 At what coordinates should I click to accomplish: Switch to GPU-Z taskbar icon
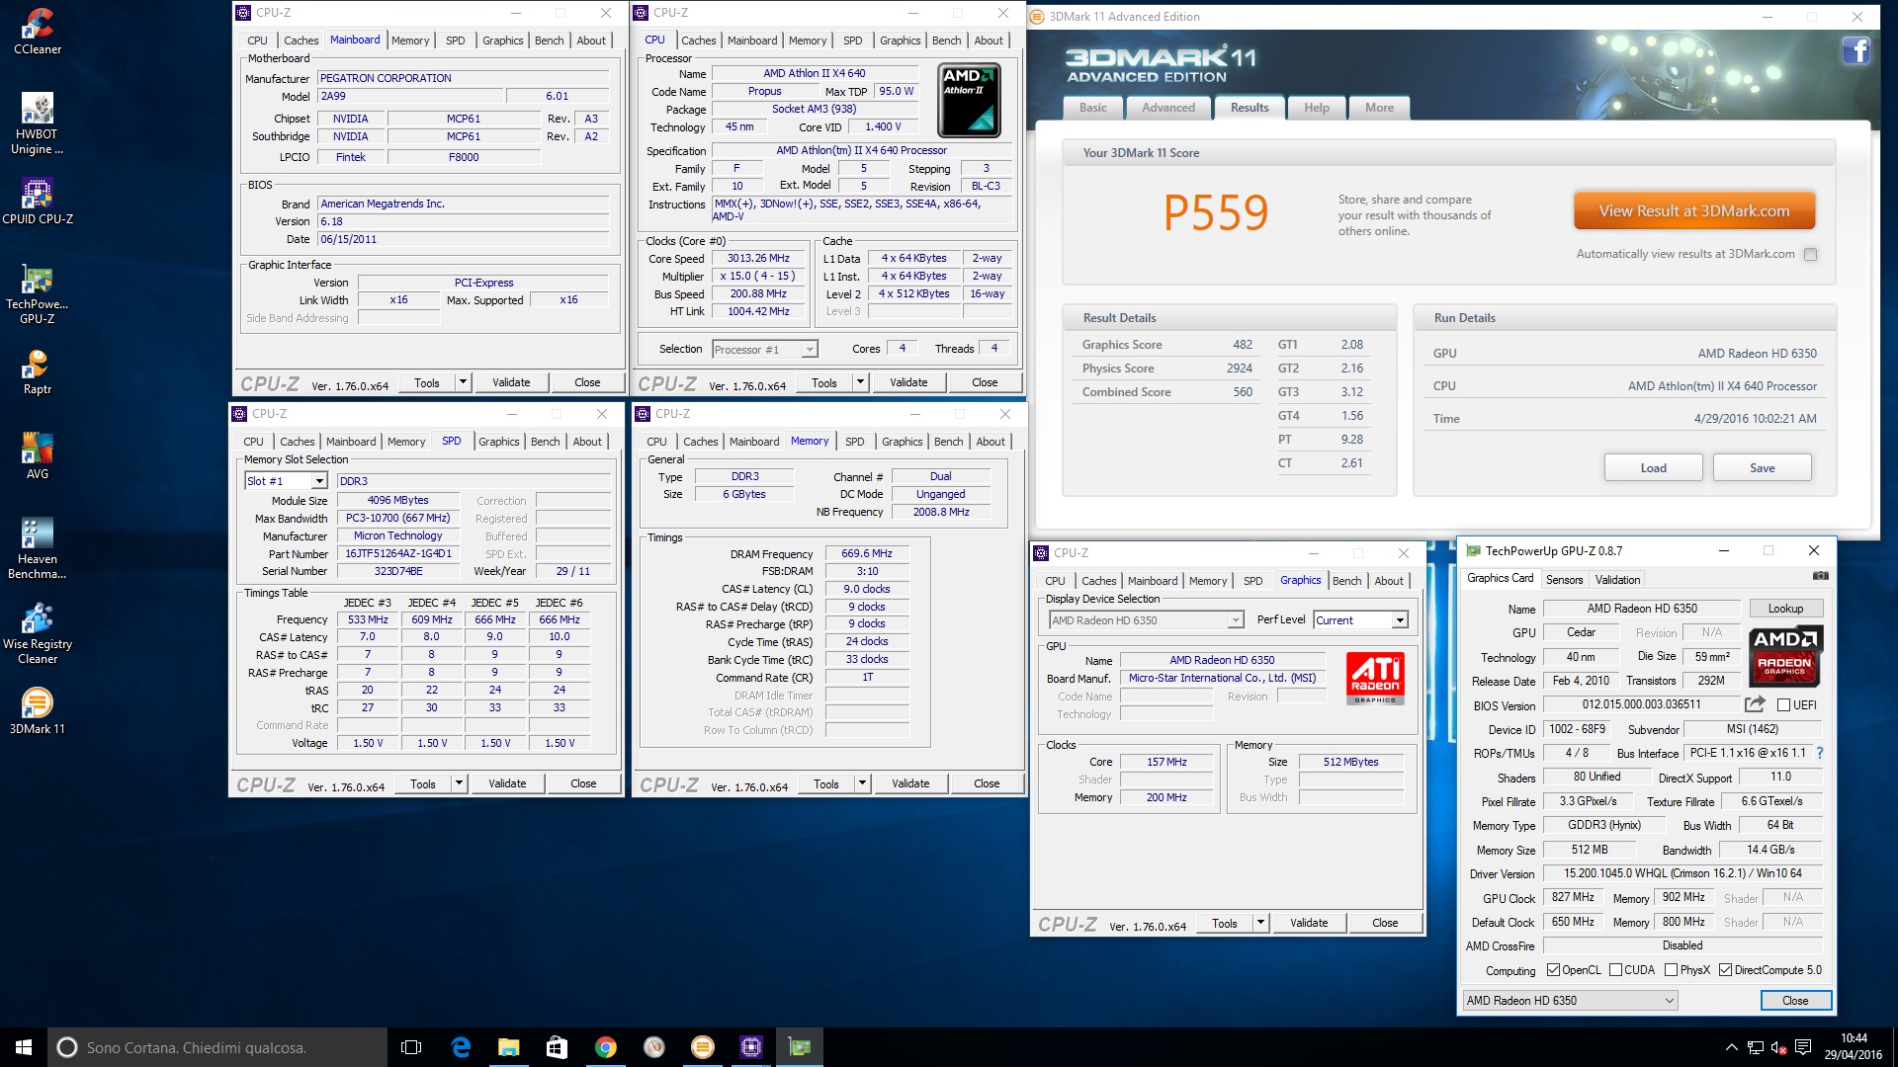[x=800, y=1047]
